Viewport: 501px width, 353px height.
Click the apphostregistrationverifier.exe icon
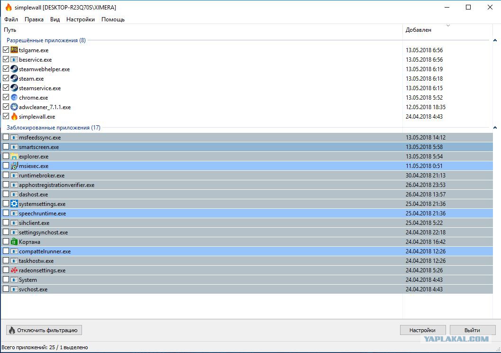(x=14, y=185)
